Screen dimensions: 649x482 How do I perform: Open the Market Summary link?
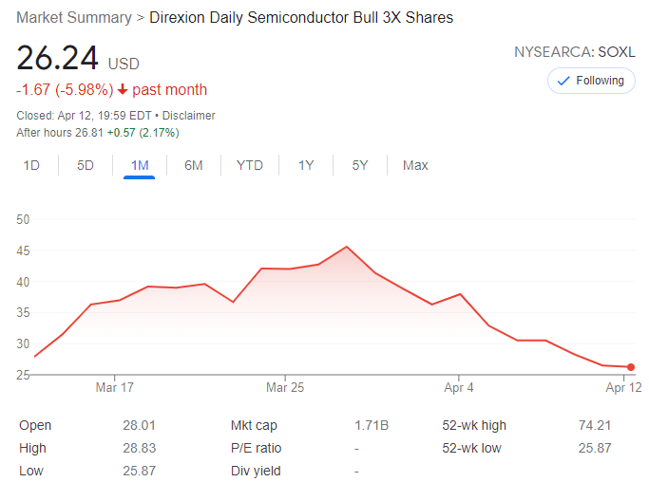point(74,18)
